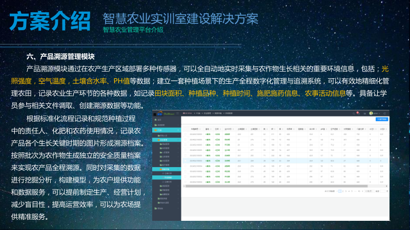Click the home icon in sidebar
Screen dimensions: 410x230
pyautogui.click(x=156, y=119)
